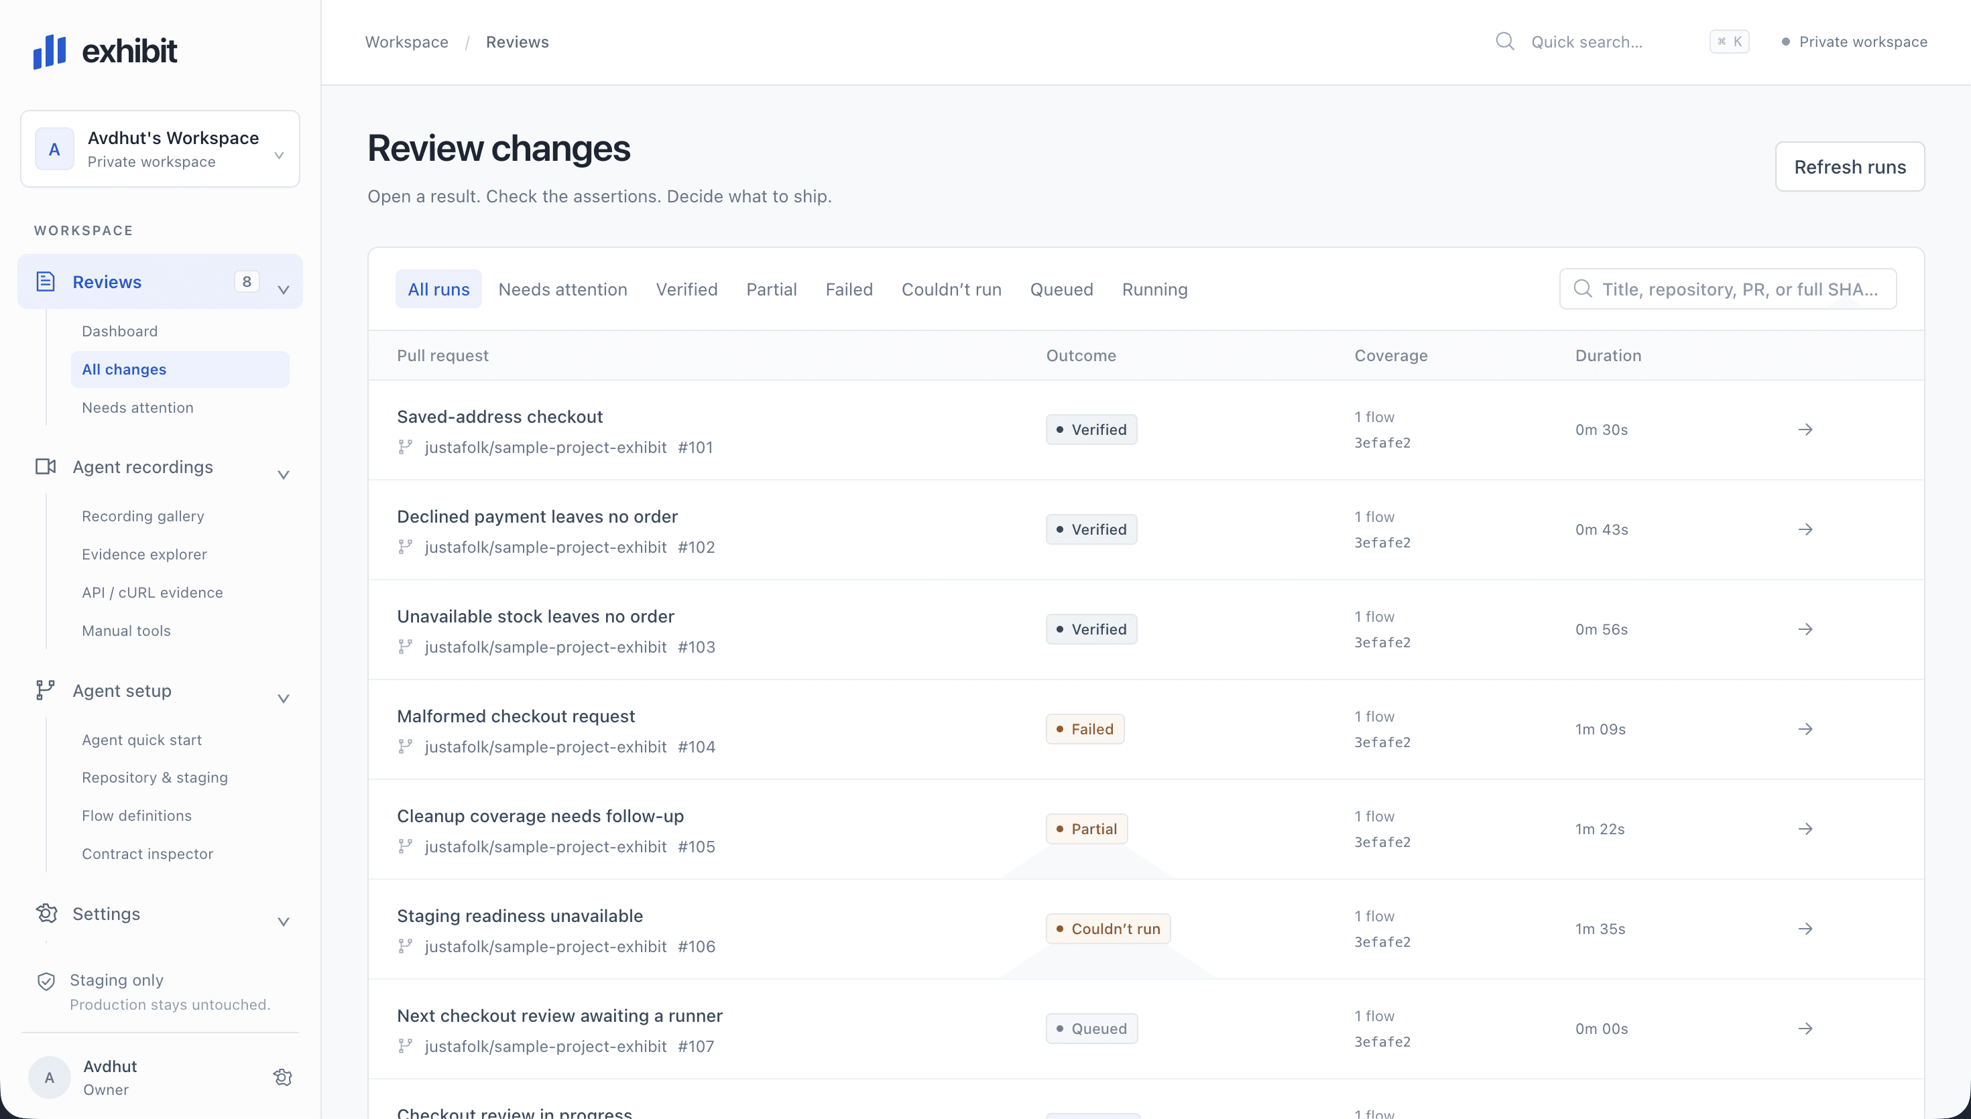Screen dimensions: 1971x1119
Task: Open the Avdhut's Workspace switcher dropdown
Action: coord(160,149)
